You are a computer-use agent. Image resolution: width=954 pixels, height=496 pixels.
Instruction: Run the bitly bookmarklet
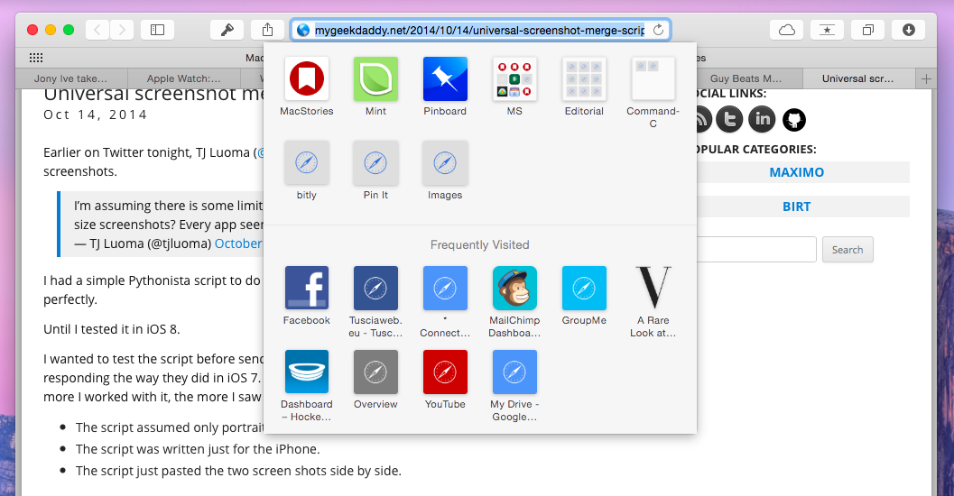point(307,163)
